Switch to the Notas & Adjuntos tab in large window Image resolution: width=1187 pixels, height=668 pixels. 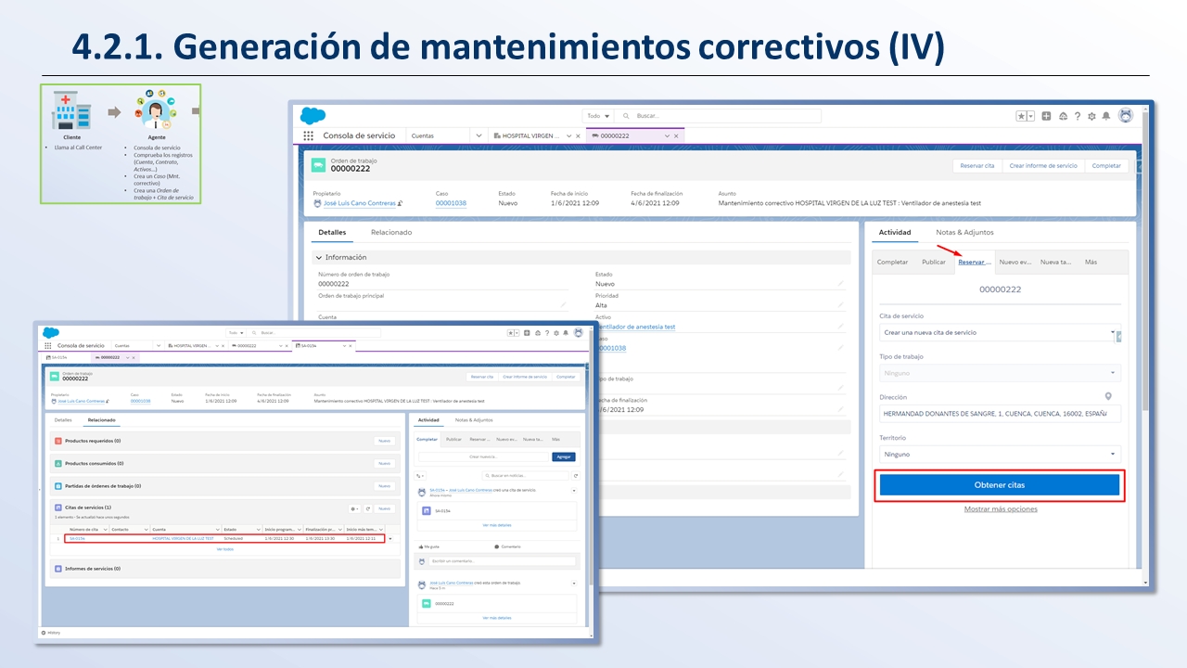964,232
